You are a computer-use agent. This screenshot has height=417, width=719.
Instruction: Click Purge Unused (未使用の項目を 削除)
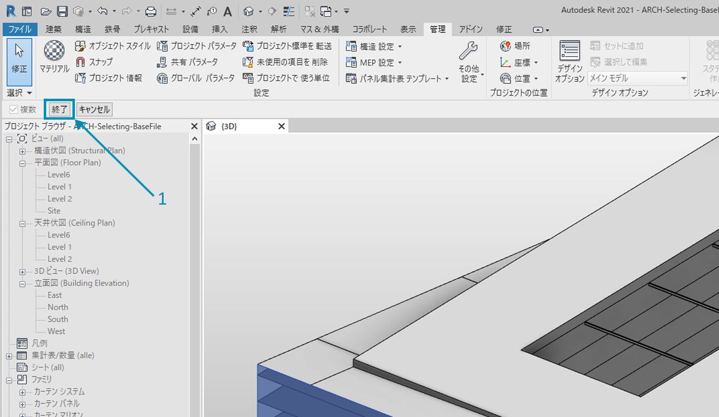coord(285,62)
